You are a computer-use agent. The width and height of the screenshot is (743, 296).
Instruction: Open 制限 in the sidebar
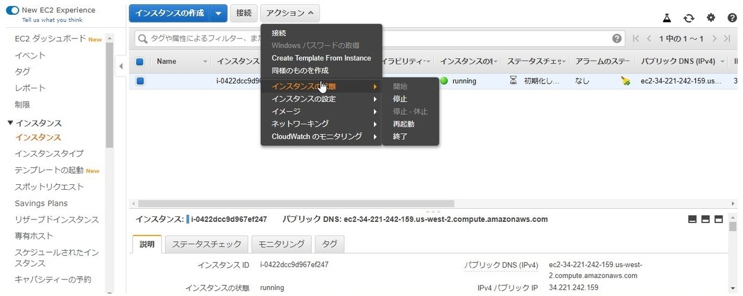coord(22,104)
